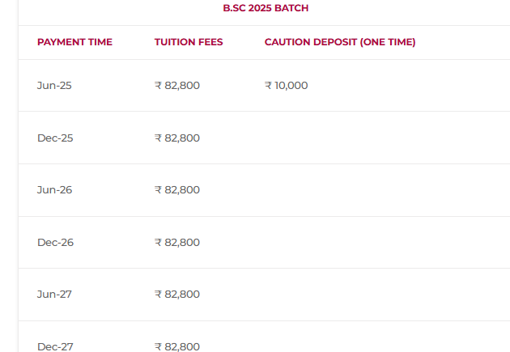
Task: Select the empty caution deposit cell for Jun-26
Action: pos(340,190)
